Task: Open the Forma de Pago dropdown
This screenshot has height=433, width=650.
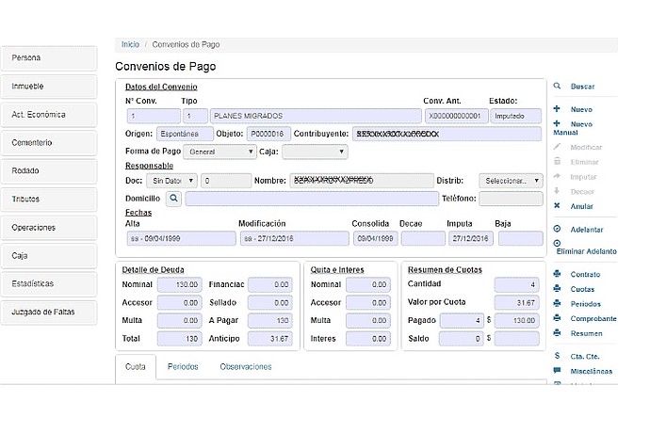Action: point(219,152)
